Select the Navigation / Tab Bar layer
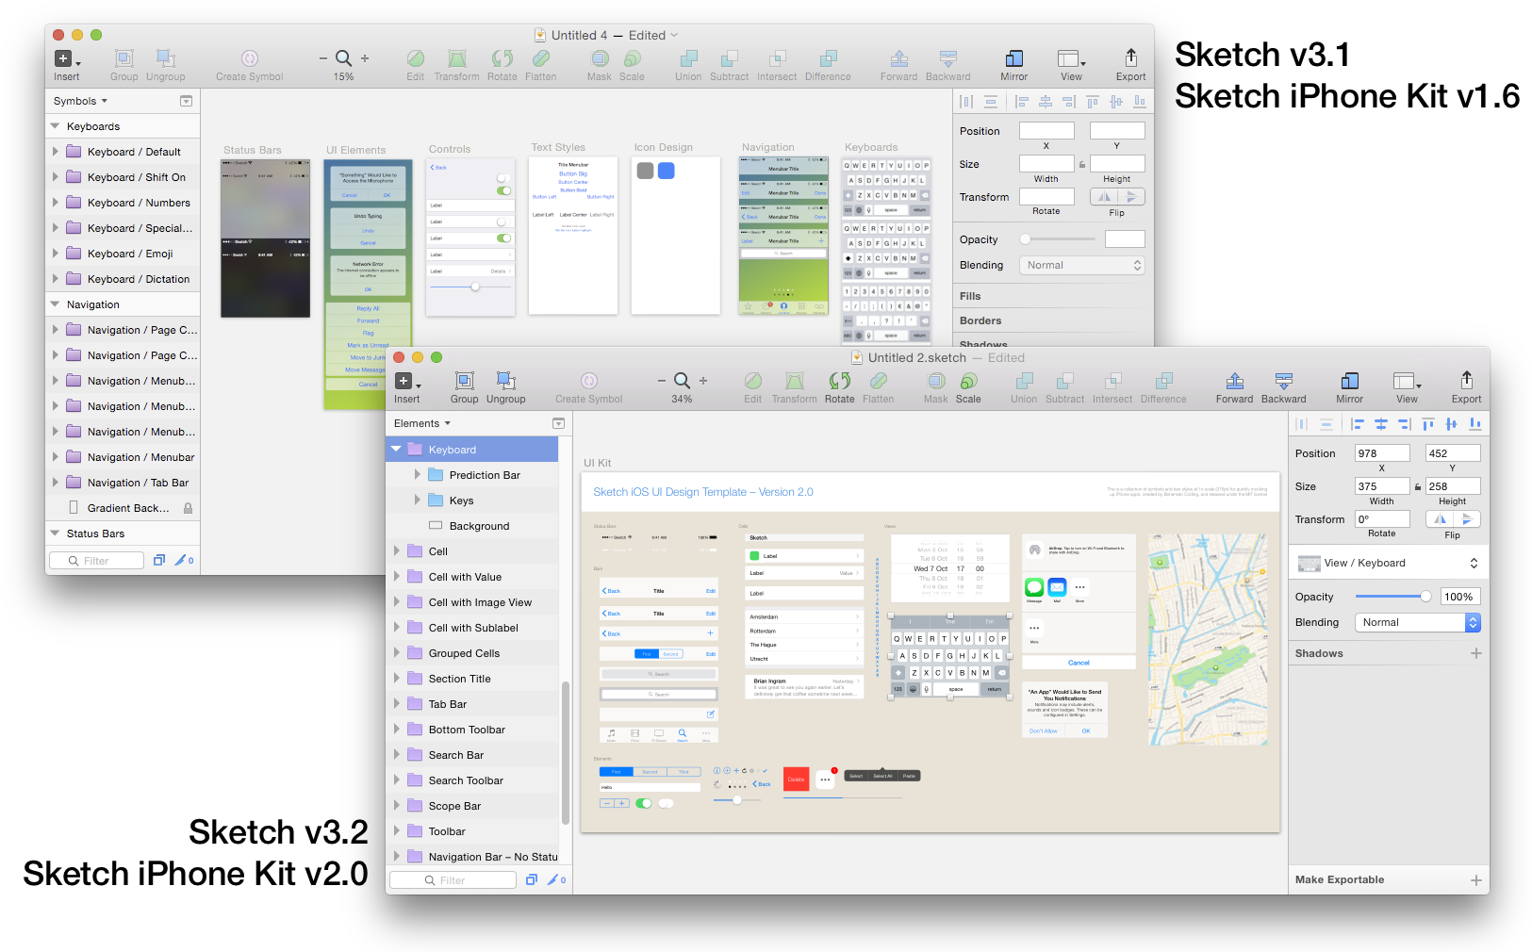 123,483
